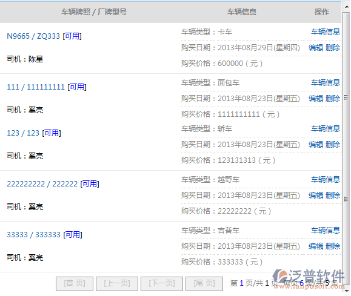Click the 首页 pagination button
Viewport: 351px width, 296px height.
pos(75,284)
